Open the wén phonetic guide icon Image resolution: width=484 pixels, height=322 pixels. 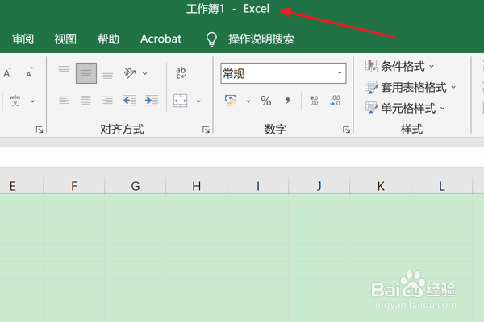click(x=15, y=101)
